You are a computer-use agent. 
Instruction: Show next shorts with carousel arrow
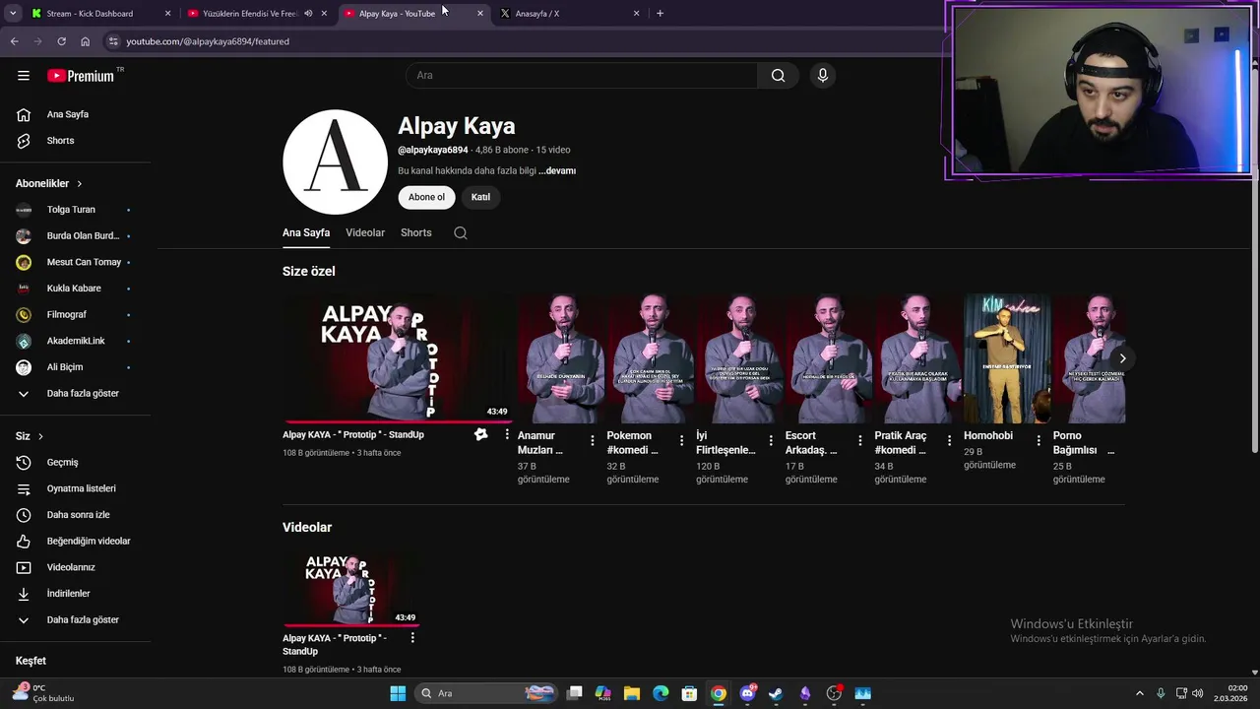[x=1122, y=358]
